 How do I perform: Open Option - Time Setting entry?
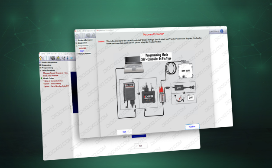[x=52, y=84]
